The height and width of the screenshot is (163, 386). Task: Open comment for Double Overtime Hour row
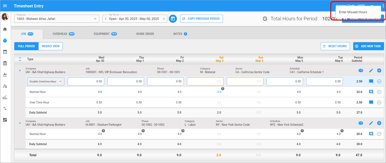tap(371, 81)
